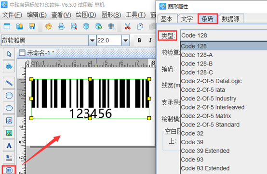Choose Code 93 in type list
Image resolution: width=267 pixels, height=174 pixels.
coord(224,160)
